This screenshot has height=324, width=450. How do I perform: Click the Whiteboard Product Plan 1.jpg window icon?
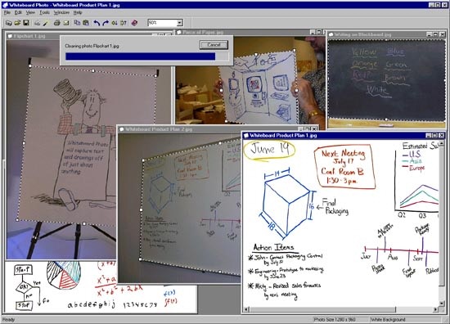(246, 136)
